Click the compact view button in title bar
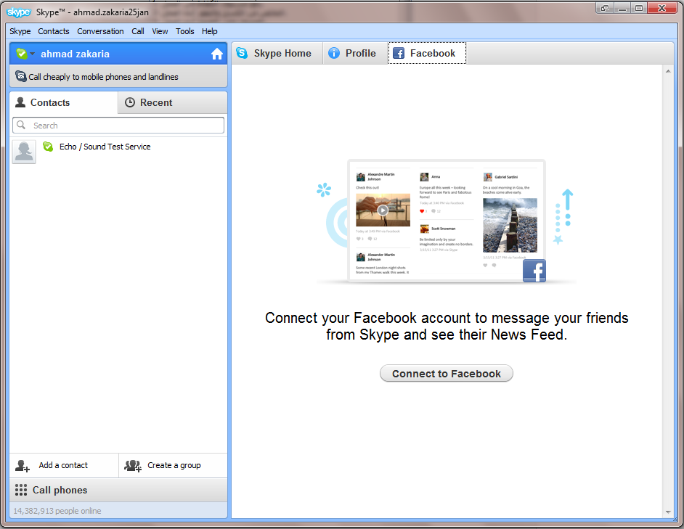 coord(605,8)
